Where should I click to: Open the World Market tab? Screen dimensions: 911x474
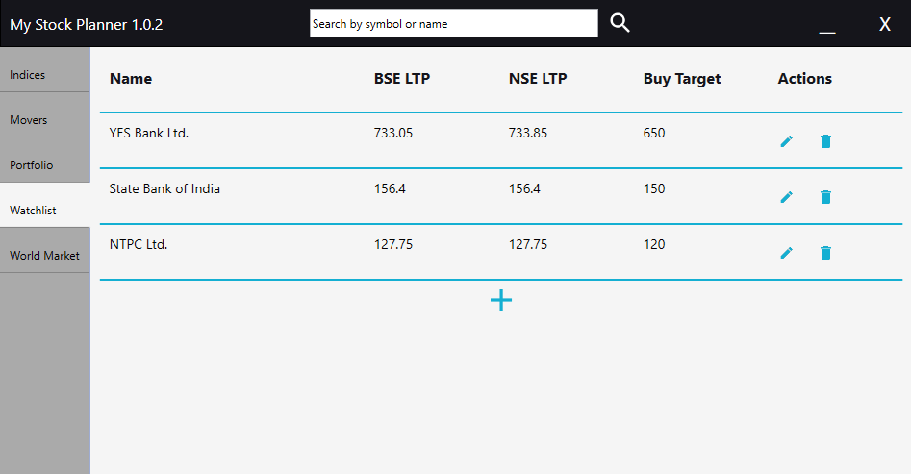44,256
